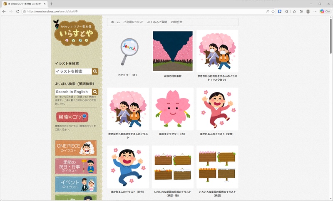
Task: Open the ご利用について menu item
Action: 133,22
